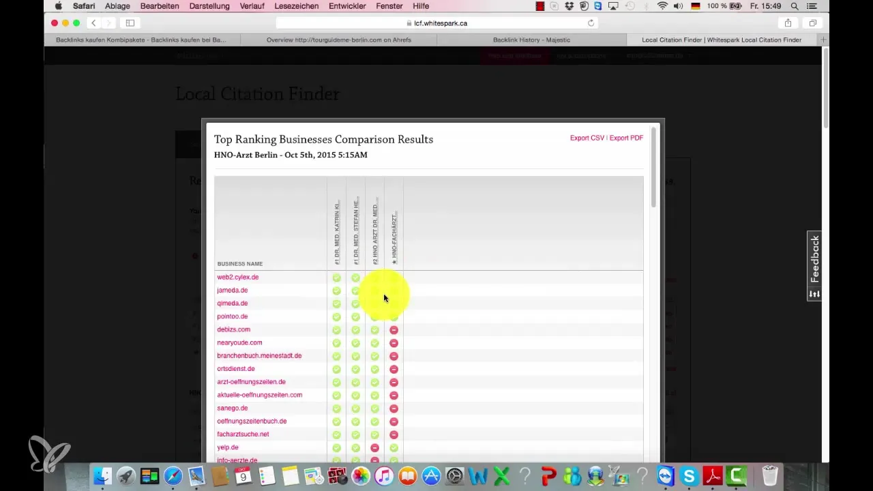Show all tabs overview button in Safari

[812, 23]
